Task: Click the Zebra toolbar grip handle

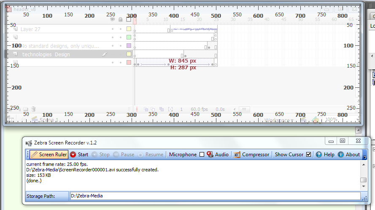Action: 28,155
